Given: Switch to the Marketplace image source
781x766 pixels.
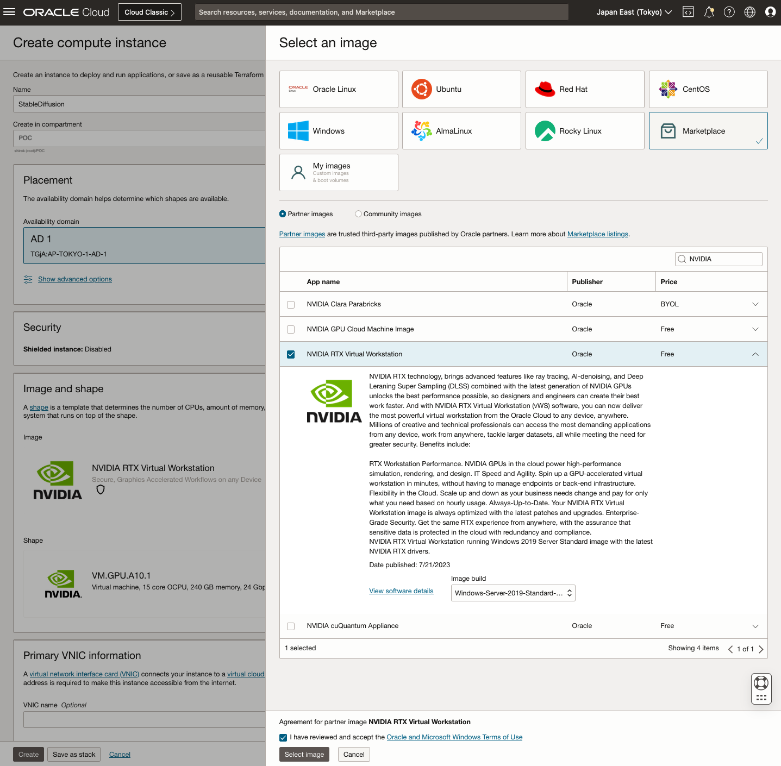Looking at the screenshot, I should [708, 130].
